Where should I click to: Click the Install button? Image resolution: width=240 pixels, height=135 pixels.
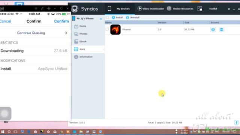pyautogui.click(x=117, y=18)
